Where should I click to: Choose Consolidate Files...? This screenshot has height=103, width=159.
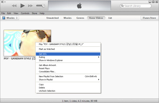[68, 72]
